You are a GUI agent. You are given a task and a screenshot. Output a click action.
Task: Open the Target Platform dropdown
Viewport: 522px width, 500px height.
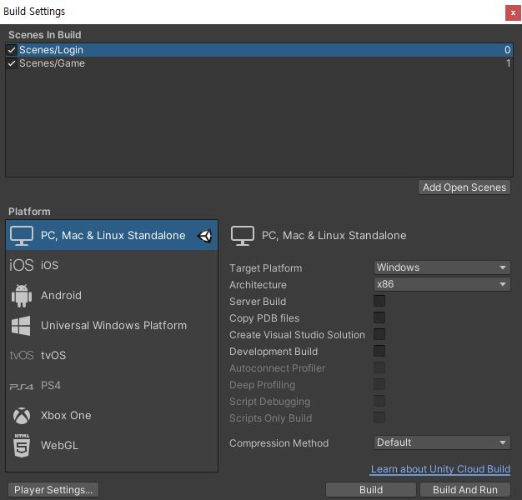click(x=442, y=267)
